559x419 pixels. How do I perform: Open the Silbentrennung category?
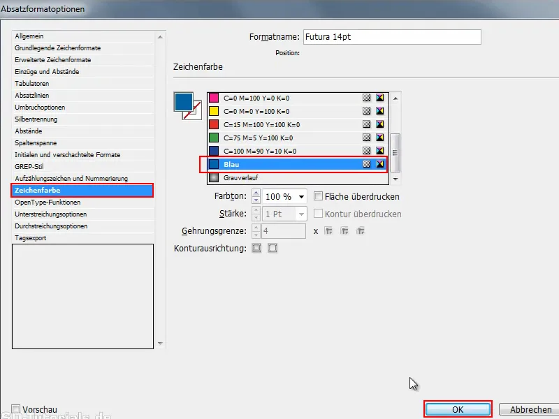[82, 119]
